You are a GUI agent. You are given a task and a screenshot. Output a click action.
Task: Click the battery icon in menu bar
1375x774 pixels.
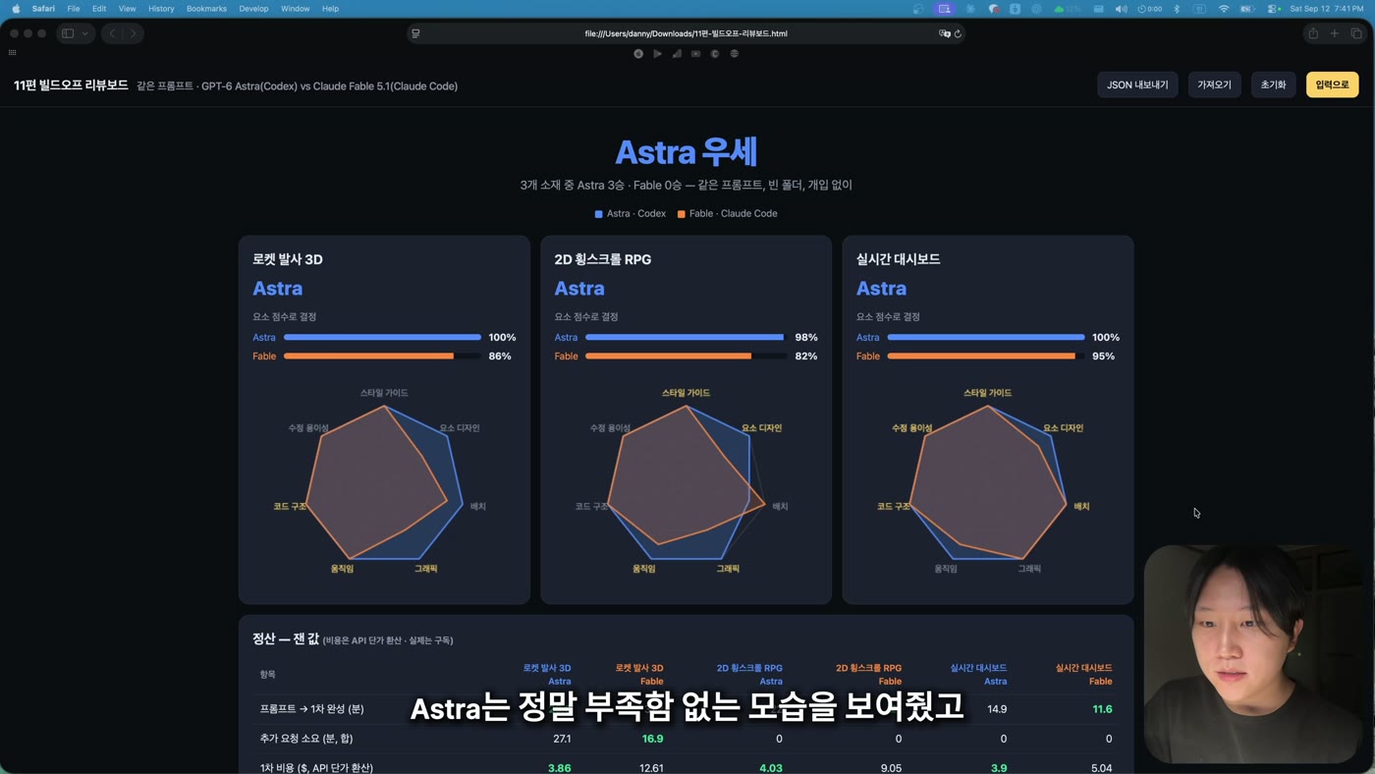click(x=1247, y=9)
